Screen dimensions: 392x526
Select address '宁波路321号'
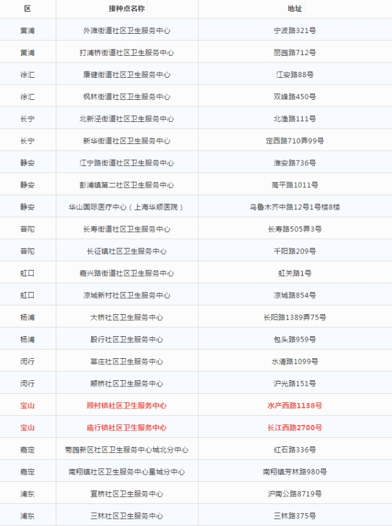295,31
